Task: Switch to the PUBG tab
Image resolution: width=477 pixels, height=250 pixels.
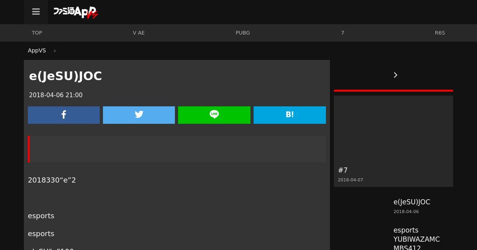Action: click(x=243, y=33)
